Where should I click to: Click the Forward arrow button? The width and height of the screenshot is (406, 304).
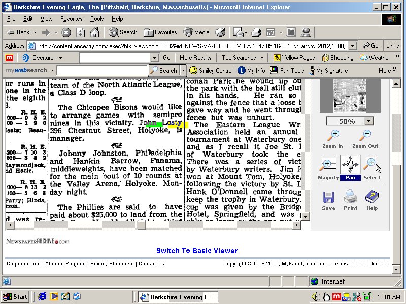(x=46, y=32)
